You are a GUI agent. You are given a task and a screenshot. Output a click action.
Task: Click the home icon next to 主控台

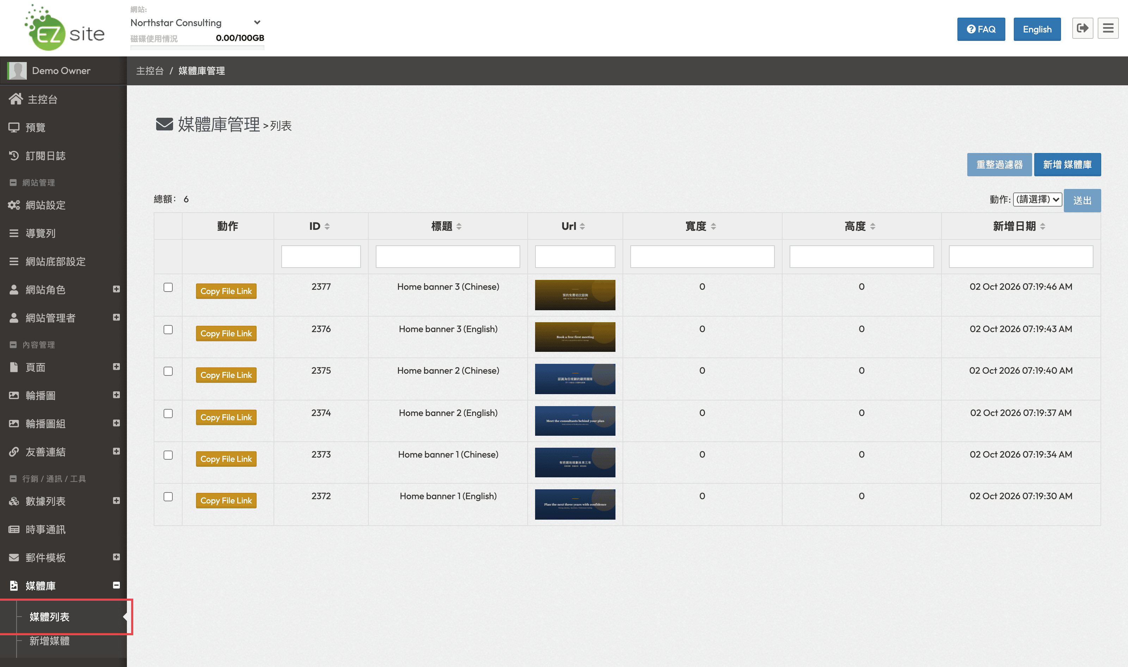coord(16,99)
